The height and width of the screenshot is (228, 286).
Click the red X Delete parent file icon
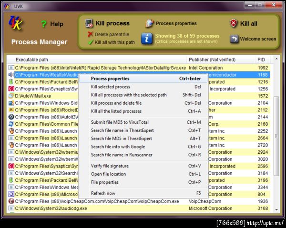pyautogui.click(x=90, y=34)
